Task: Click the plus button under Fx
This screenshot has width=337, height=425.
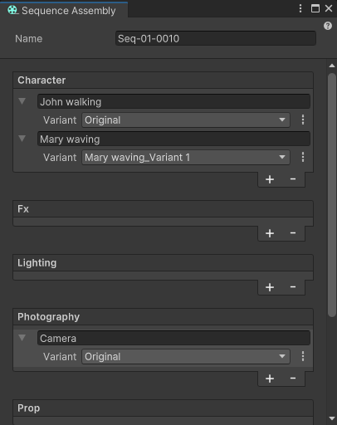Action: [270, 233]
